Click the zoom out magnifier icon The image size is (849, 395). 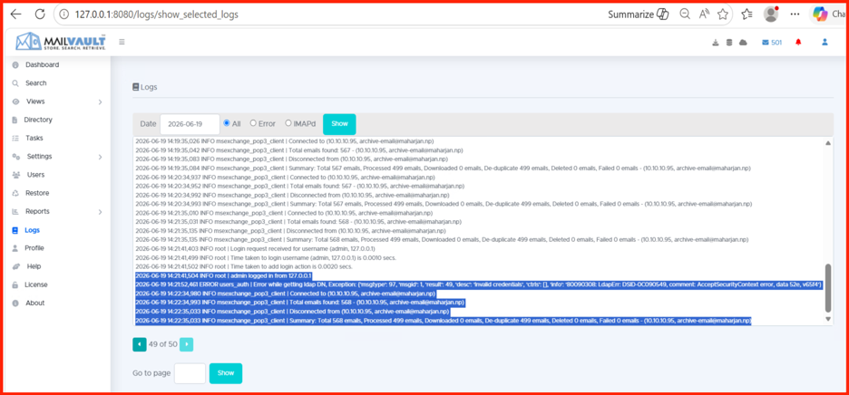click(x=685, y=14)
